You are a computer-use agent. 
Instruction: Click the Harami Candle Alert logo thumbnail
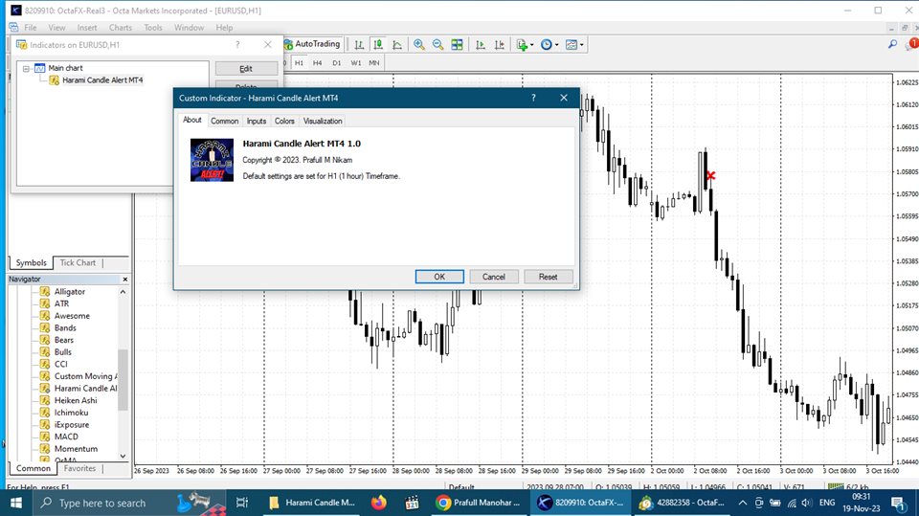coord(212,160)
